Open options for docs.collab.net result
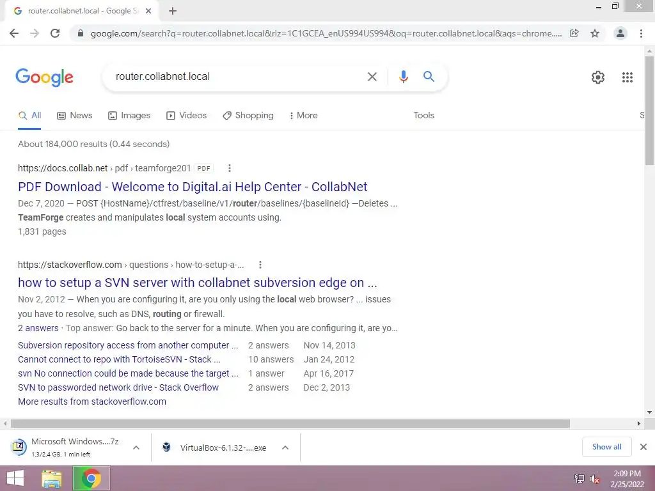 pyautogui.click(x=230, y=168)
